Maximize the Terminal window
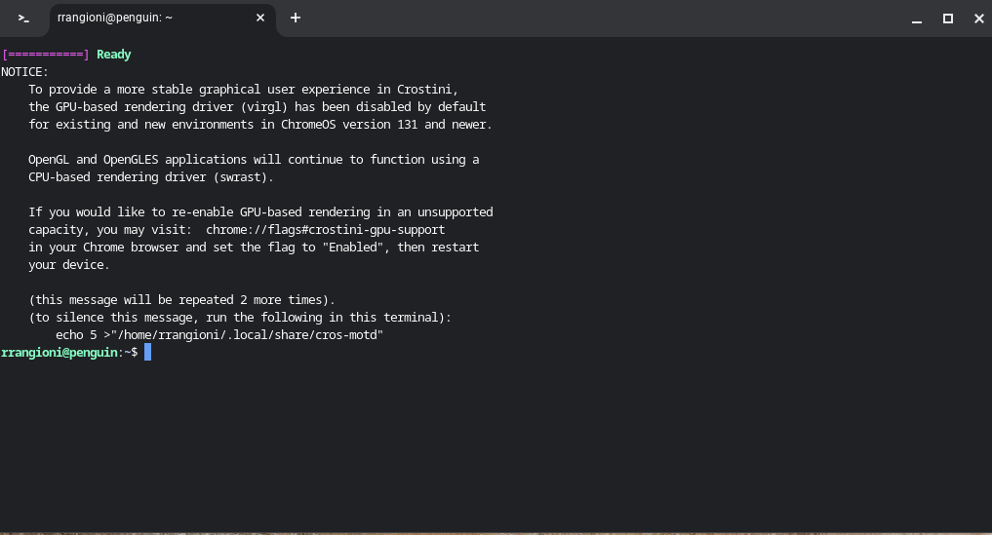 click(948, 19)
